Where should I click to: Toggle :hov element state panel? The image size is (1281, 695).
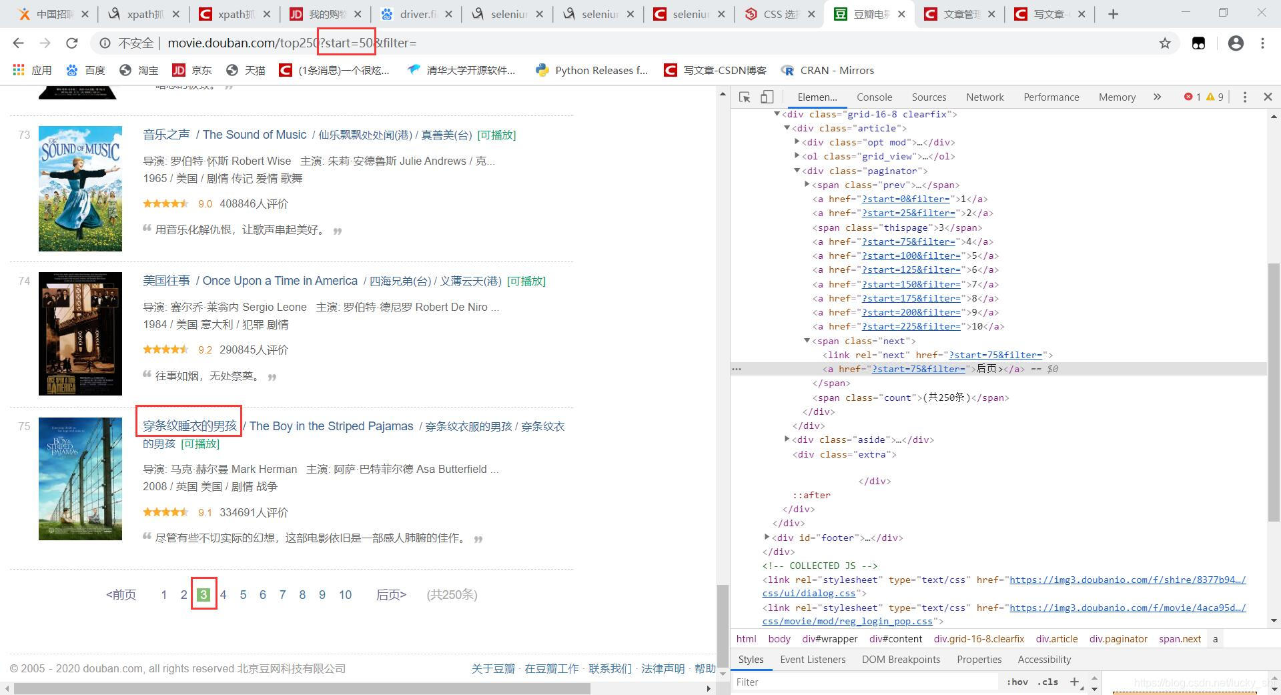pos(1017,682)
